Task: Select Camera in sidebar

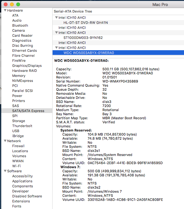Action: 18,30
